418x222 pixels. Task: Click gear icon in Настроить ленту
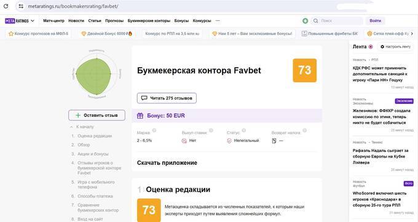pos(382,47)
